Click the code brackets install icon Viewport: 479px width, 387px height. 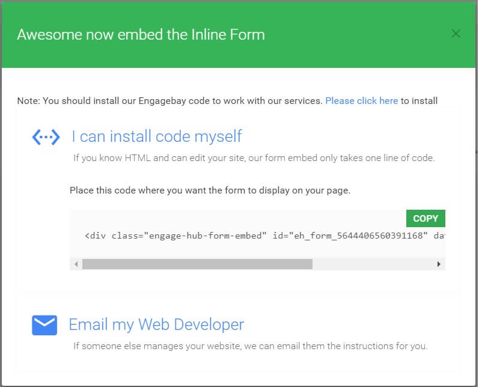46,137
